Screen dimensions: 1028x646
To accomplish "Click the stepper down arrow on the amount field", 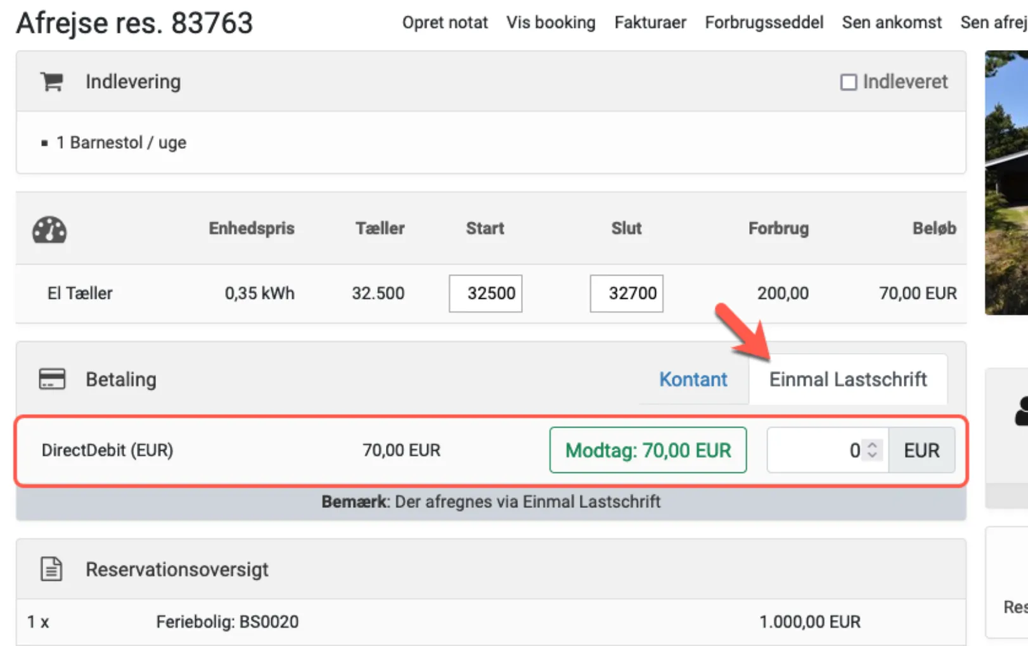I will (873, 455).
